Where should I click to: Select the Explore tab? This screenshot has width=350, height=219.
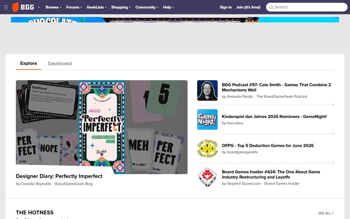[x=28, y=64]
